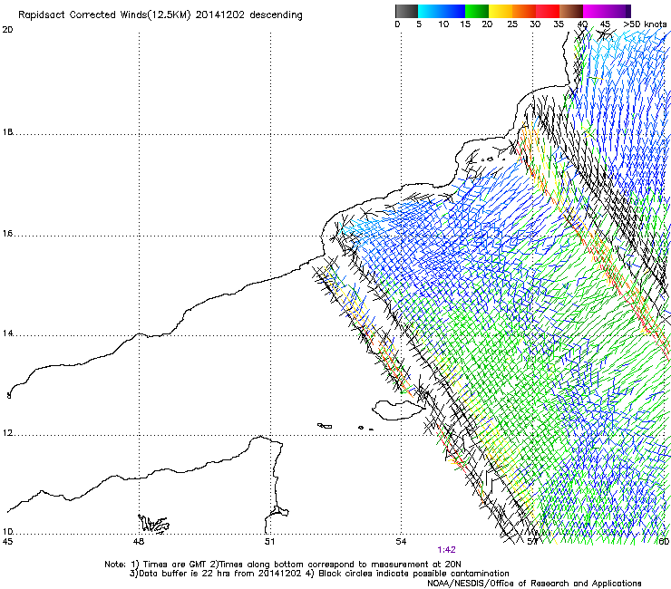Click the '30' label under the color legend
Screen dimensions: 671x589
click(x=535, y=24)
